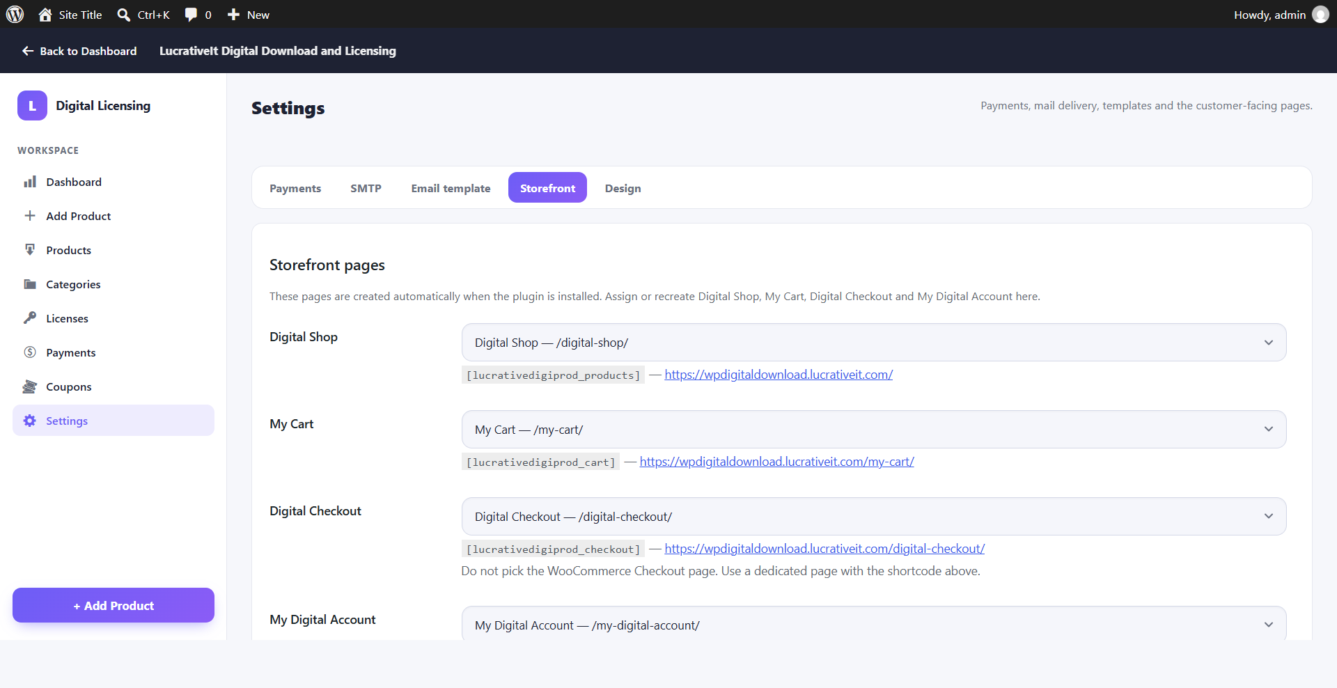Click the [lucrativedigiprod_products] shortcode
This screenshot has height=688, width=1337.
(553, 375)
